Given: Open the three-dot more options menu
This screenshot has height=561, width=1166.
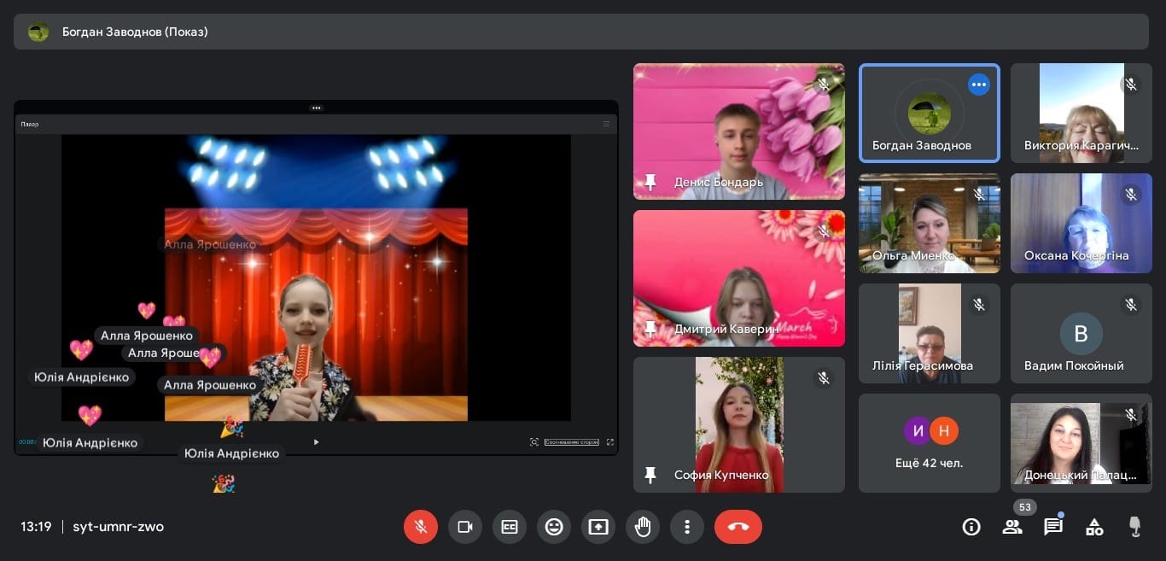Looking at the screenshot, I should (x=687, y=527).
